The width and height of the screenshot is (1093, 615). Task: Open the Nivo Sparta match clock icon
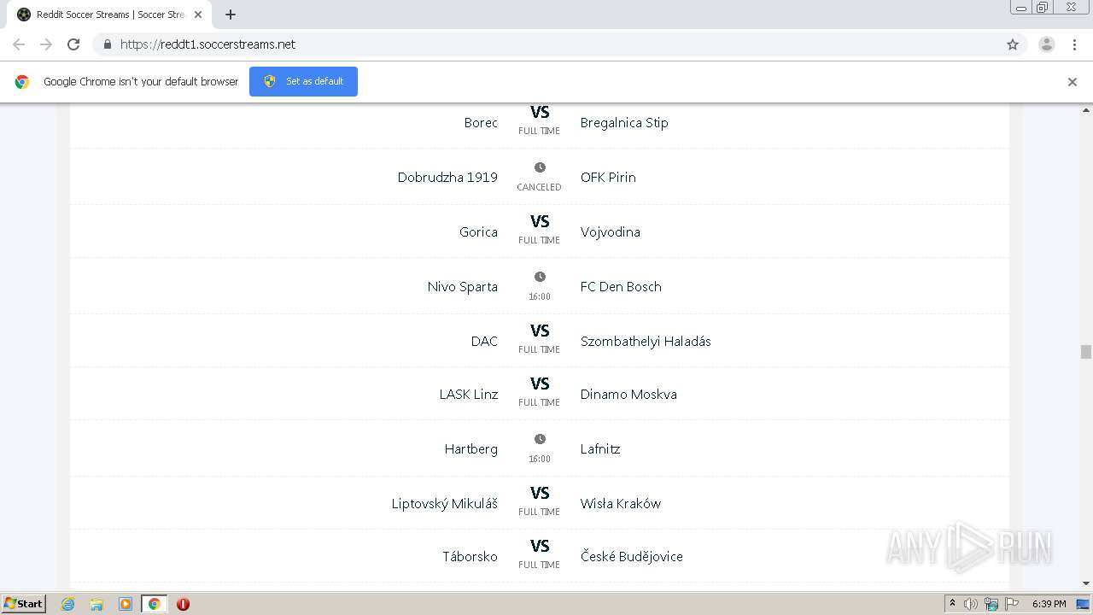click(x=540, y=277)
